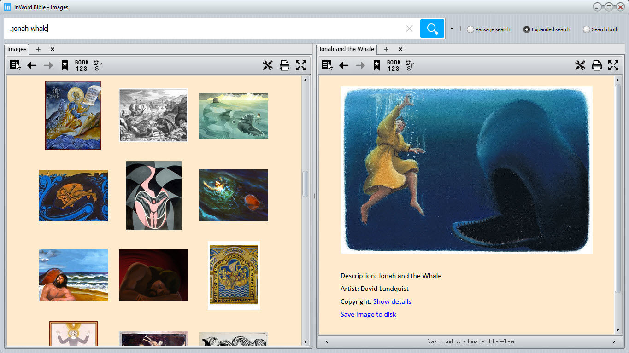Print the Jonah and the Whale pane
The height and width of the screenshot is (353, 629).
tap(597, 65)
